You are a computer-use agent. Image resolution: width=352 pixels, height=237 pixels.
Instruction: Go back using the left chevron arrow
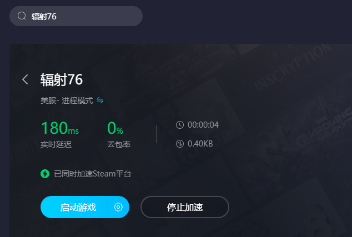tap(25, 79)
